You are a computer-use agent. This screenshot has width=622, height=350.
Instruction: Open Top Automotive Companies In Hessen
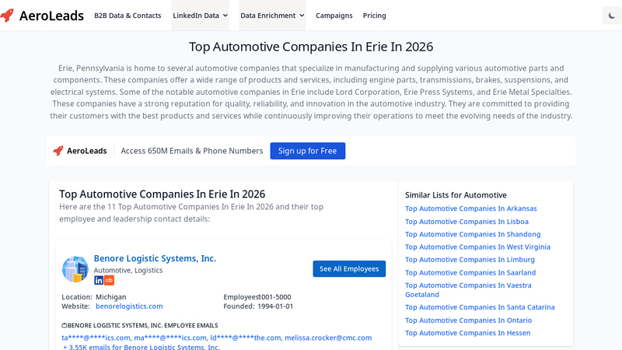click(x=468, y=333)
